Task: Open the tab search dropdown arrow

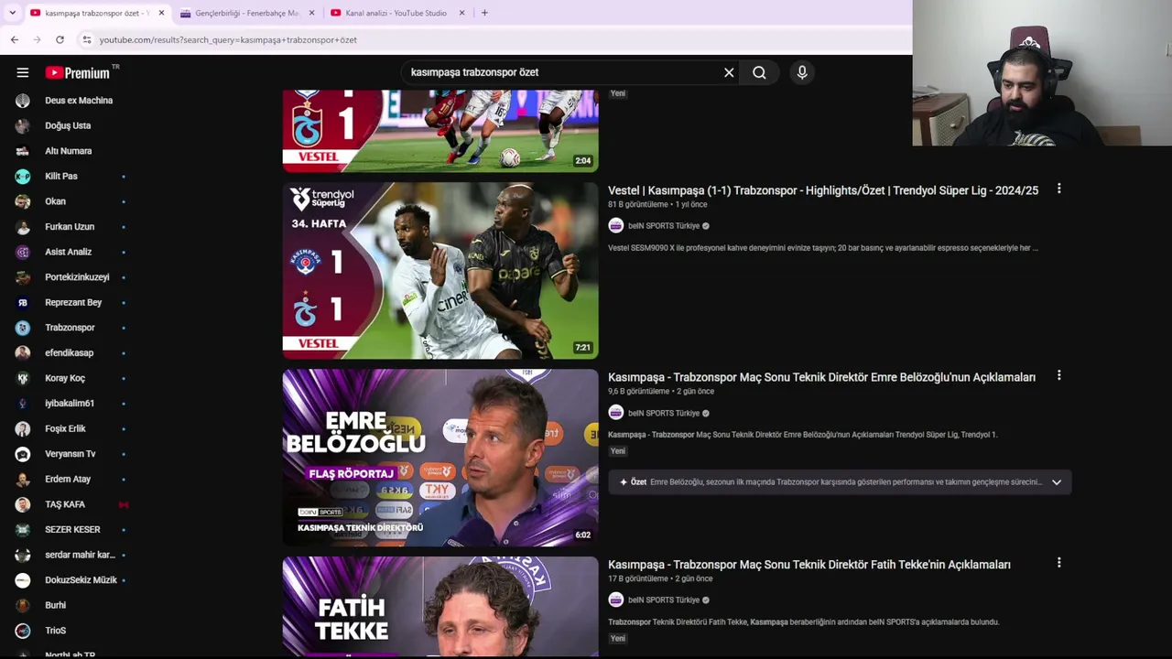Action: (12, 13)
